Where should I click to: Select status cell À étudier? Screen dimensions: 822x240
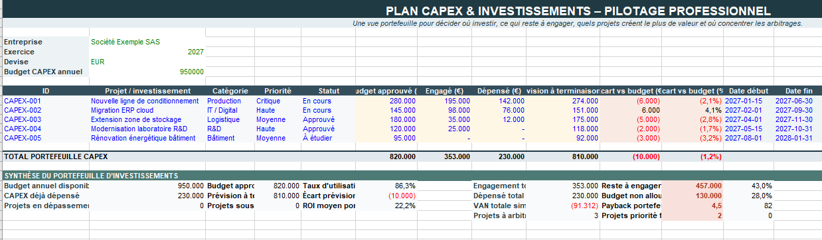pos(329,138)
